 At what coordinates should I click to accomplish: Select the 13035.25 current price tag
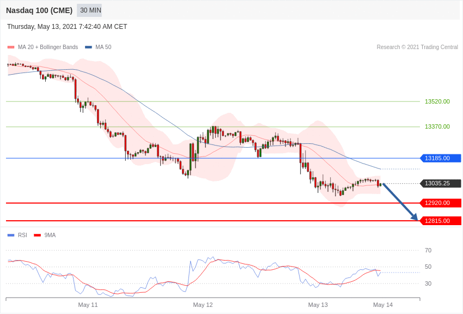(x=441, y=183)
